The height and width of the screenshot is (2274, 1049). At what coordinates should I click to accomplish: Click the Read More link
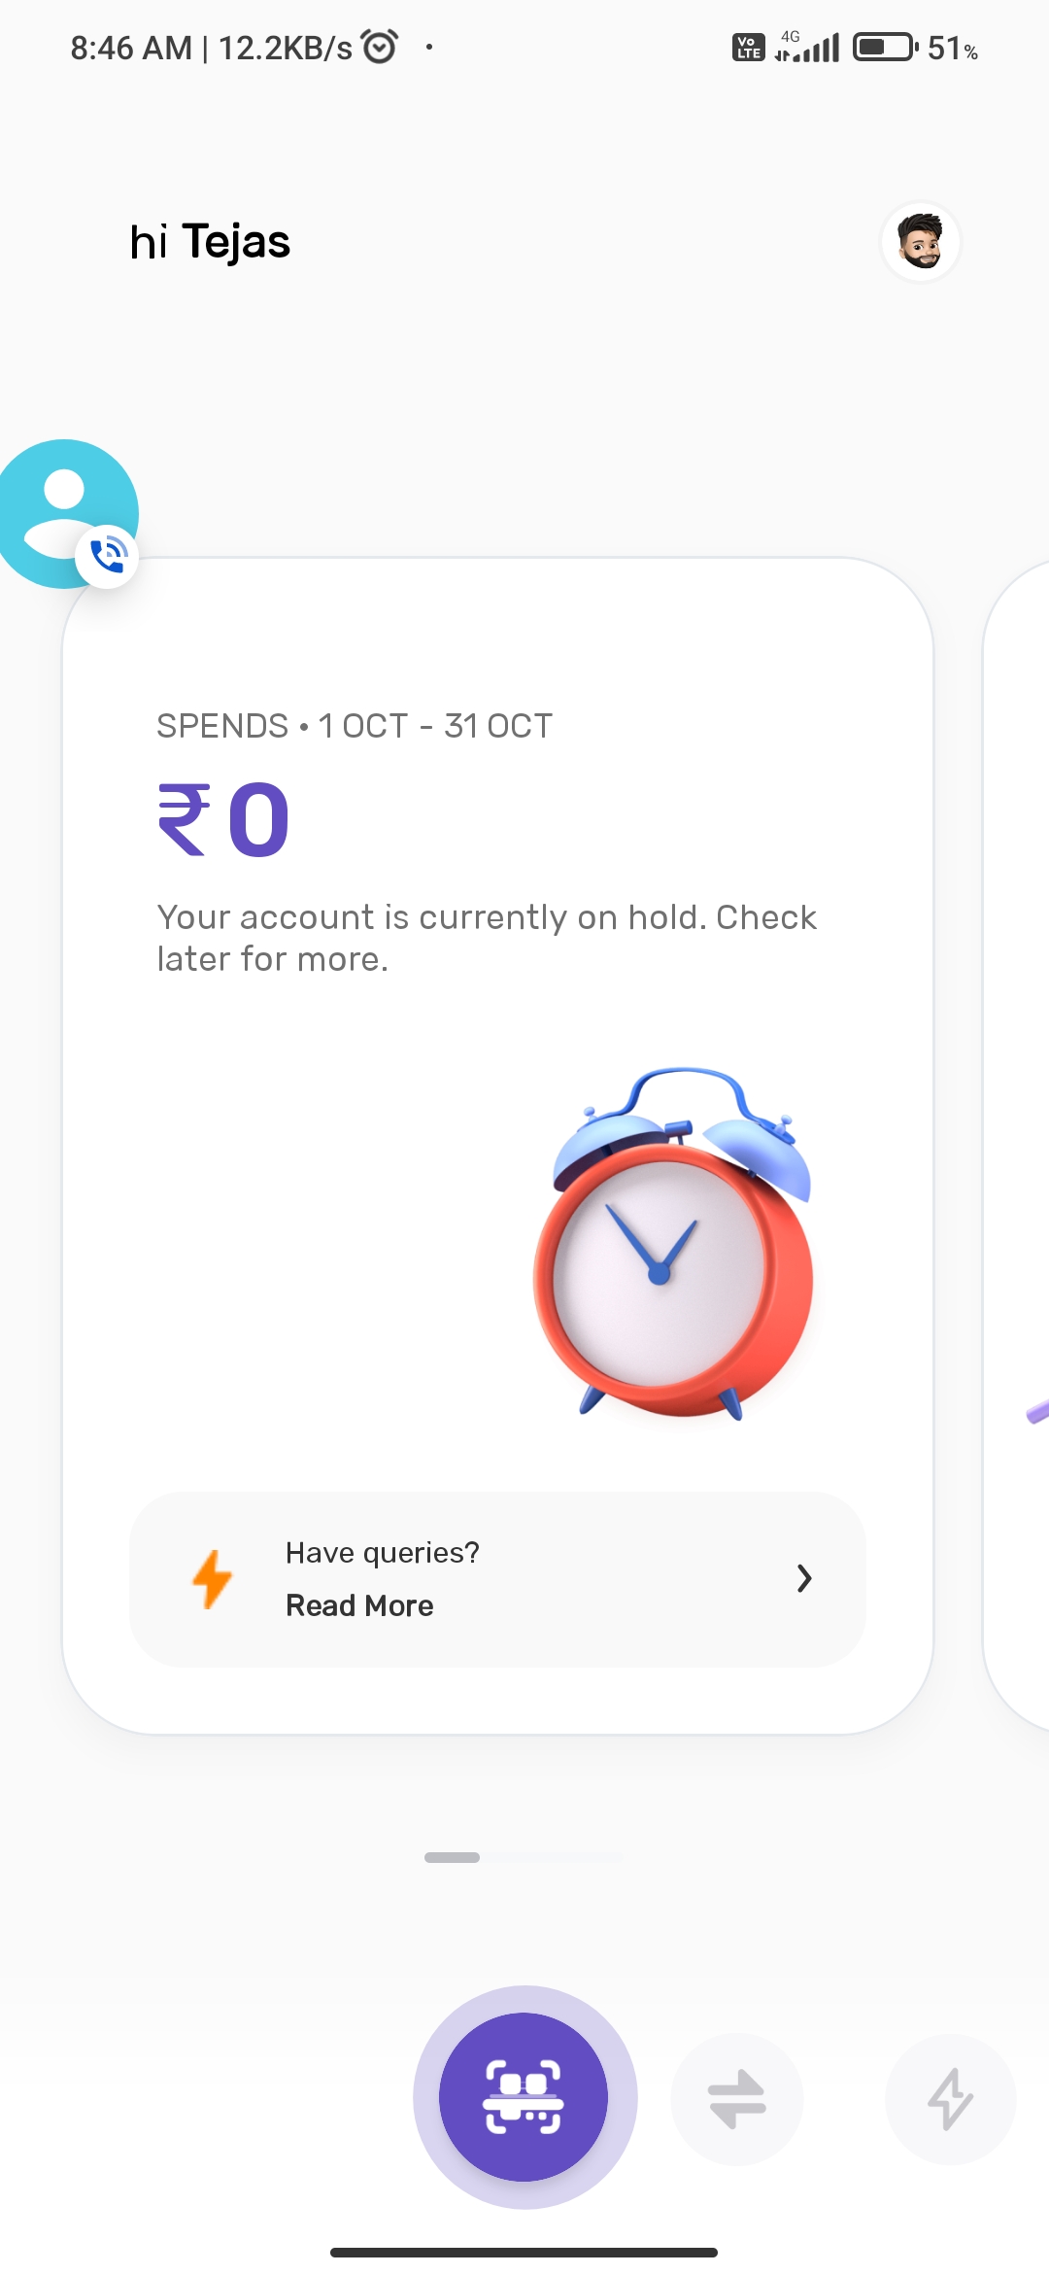pos(359,1605)
